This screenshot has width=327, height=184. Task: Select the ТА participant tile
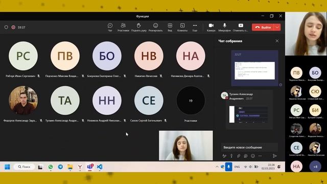coord(65,100)
